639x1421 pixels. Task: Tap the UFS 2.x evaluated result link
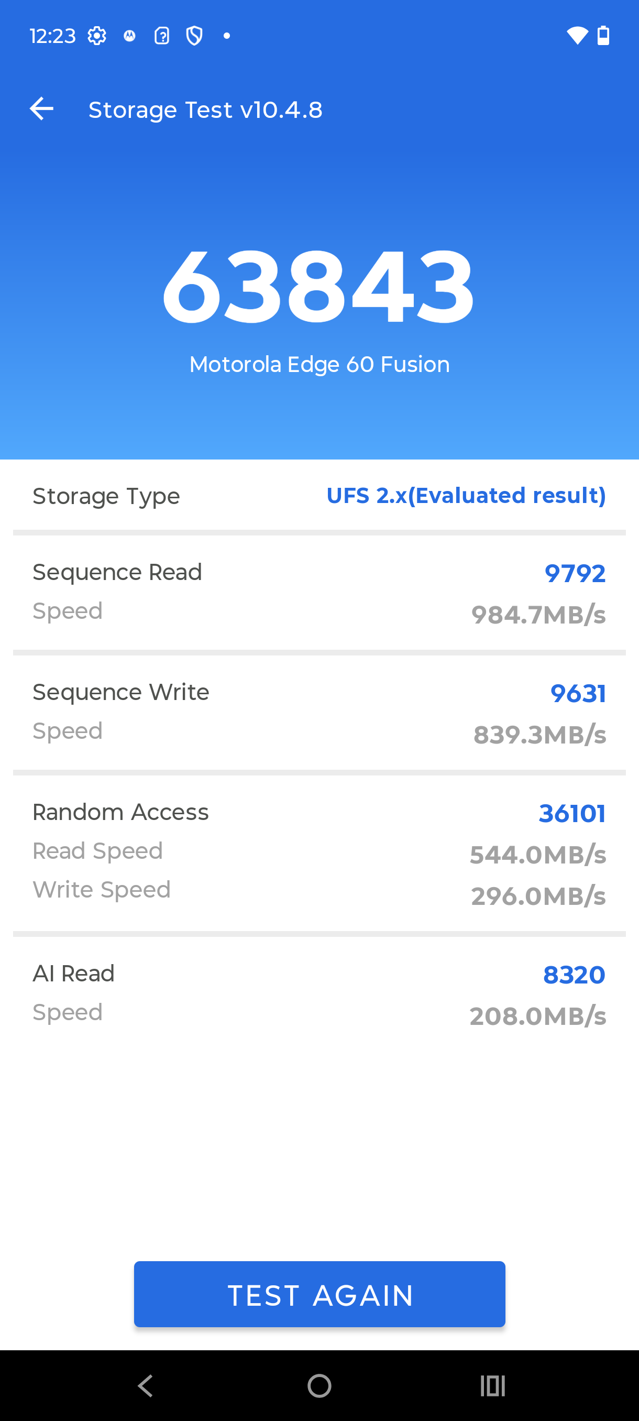coord(466,495)
